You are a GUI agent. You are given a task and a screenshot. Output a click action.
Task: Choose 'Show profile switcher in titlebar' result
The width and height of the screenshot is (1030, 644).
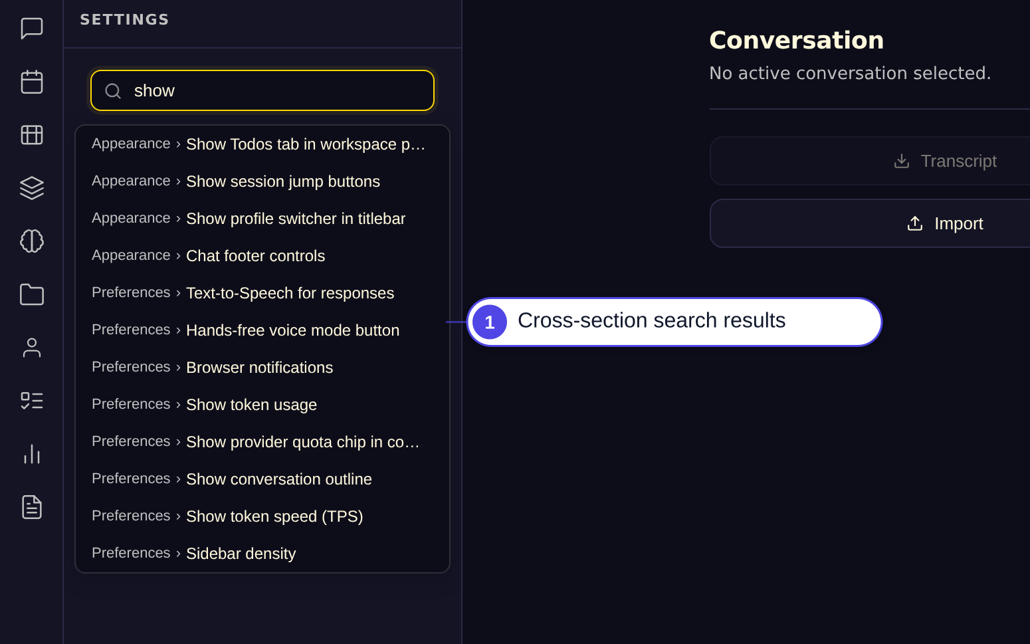click(x=262, y=219)
